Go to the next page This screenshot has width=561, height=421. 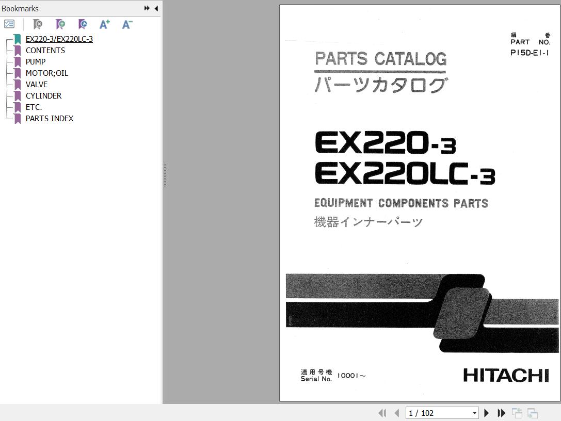tap(486, 413)
